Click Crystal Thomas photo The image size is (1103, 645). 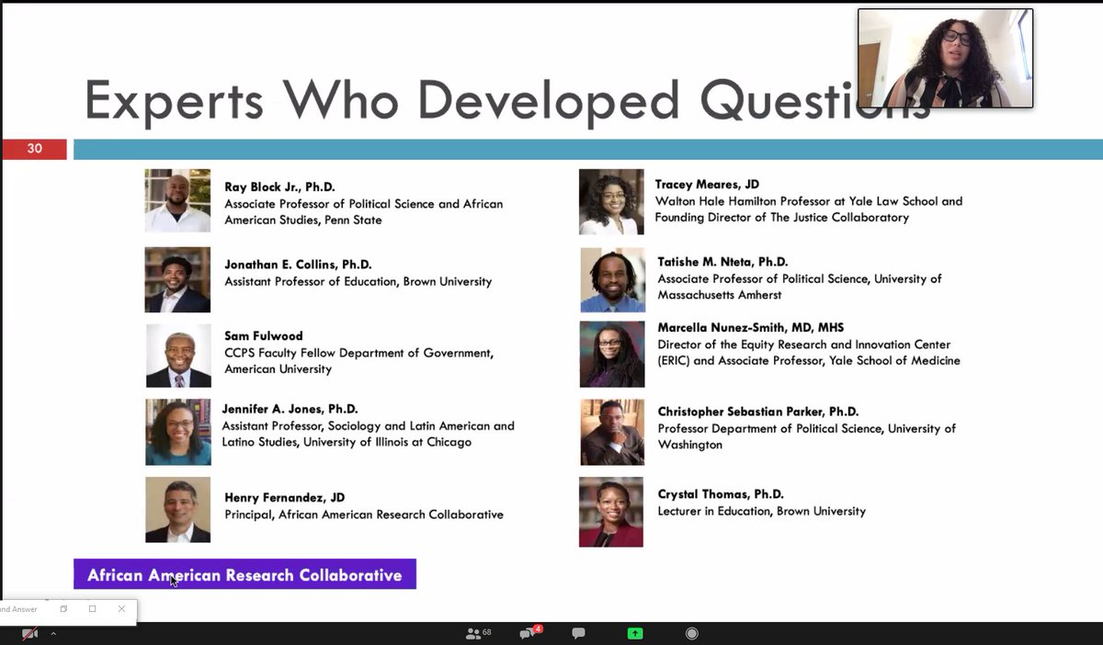(x=611, y=512)
